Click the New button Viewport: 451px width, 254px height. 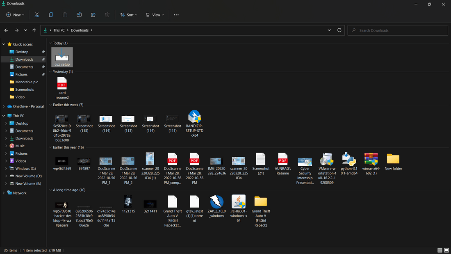point(15,15)
